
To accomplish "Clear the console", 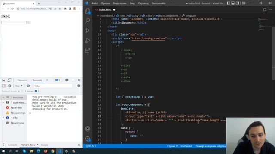I will coord(9,86).
